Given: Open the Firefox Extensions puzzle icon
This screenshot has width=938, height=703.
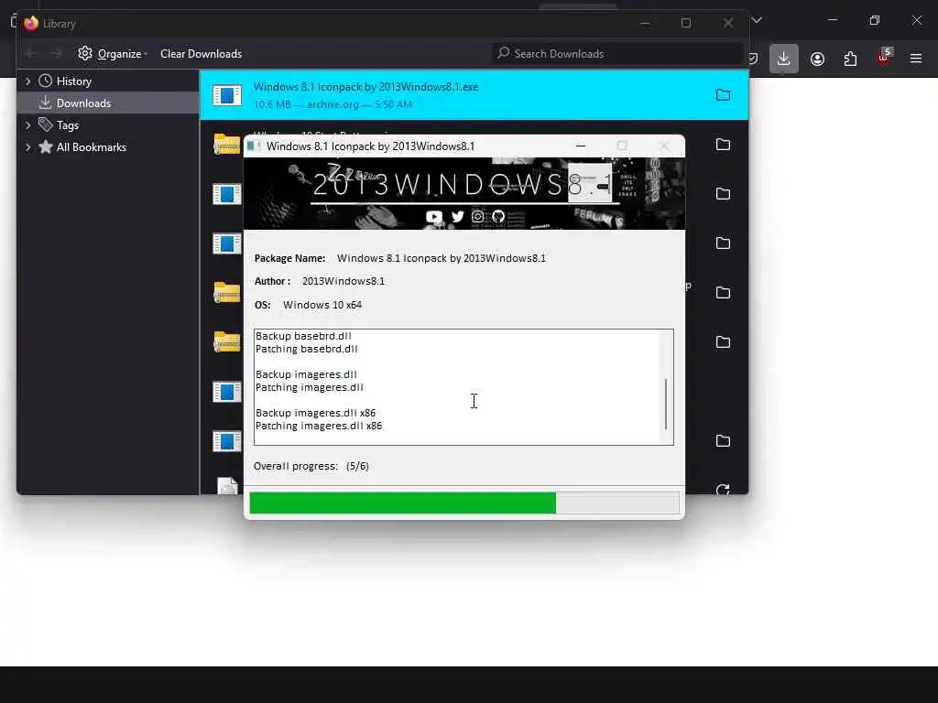Looking at the screenshot, I should pyautogui.click(x=850, y=59).
